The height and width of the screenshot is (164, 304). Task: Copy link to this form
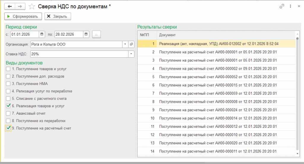[x=282, y=6]
